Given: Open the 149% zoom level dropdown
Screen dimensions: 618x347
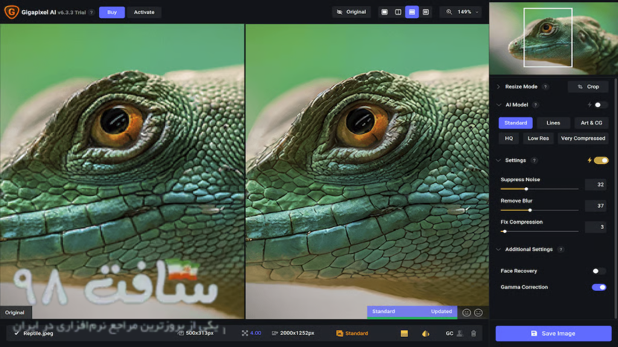Looking at the screenshot, I should click(x=462, y=12).
